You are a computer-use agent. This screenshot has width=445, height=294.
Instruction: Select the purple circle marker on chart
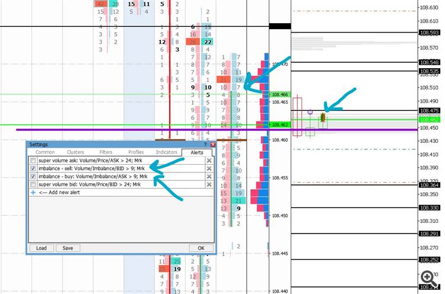coord(310,112)
